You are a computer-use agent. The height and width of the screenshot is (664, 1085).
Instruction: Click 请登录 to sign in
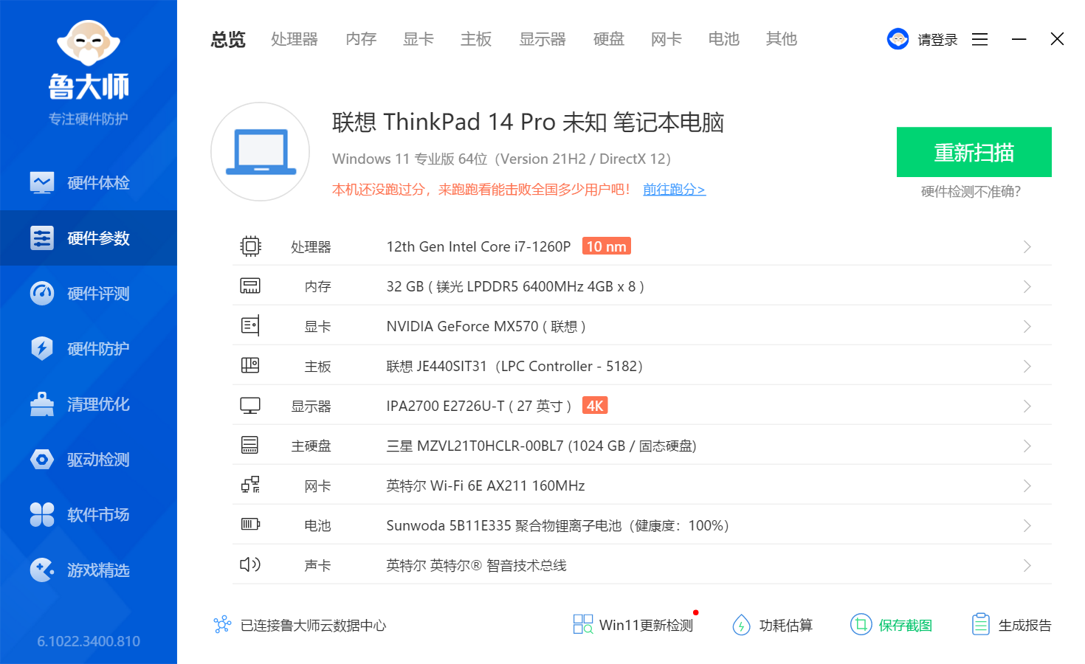click(x=937, y=40)
